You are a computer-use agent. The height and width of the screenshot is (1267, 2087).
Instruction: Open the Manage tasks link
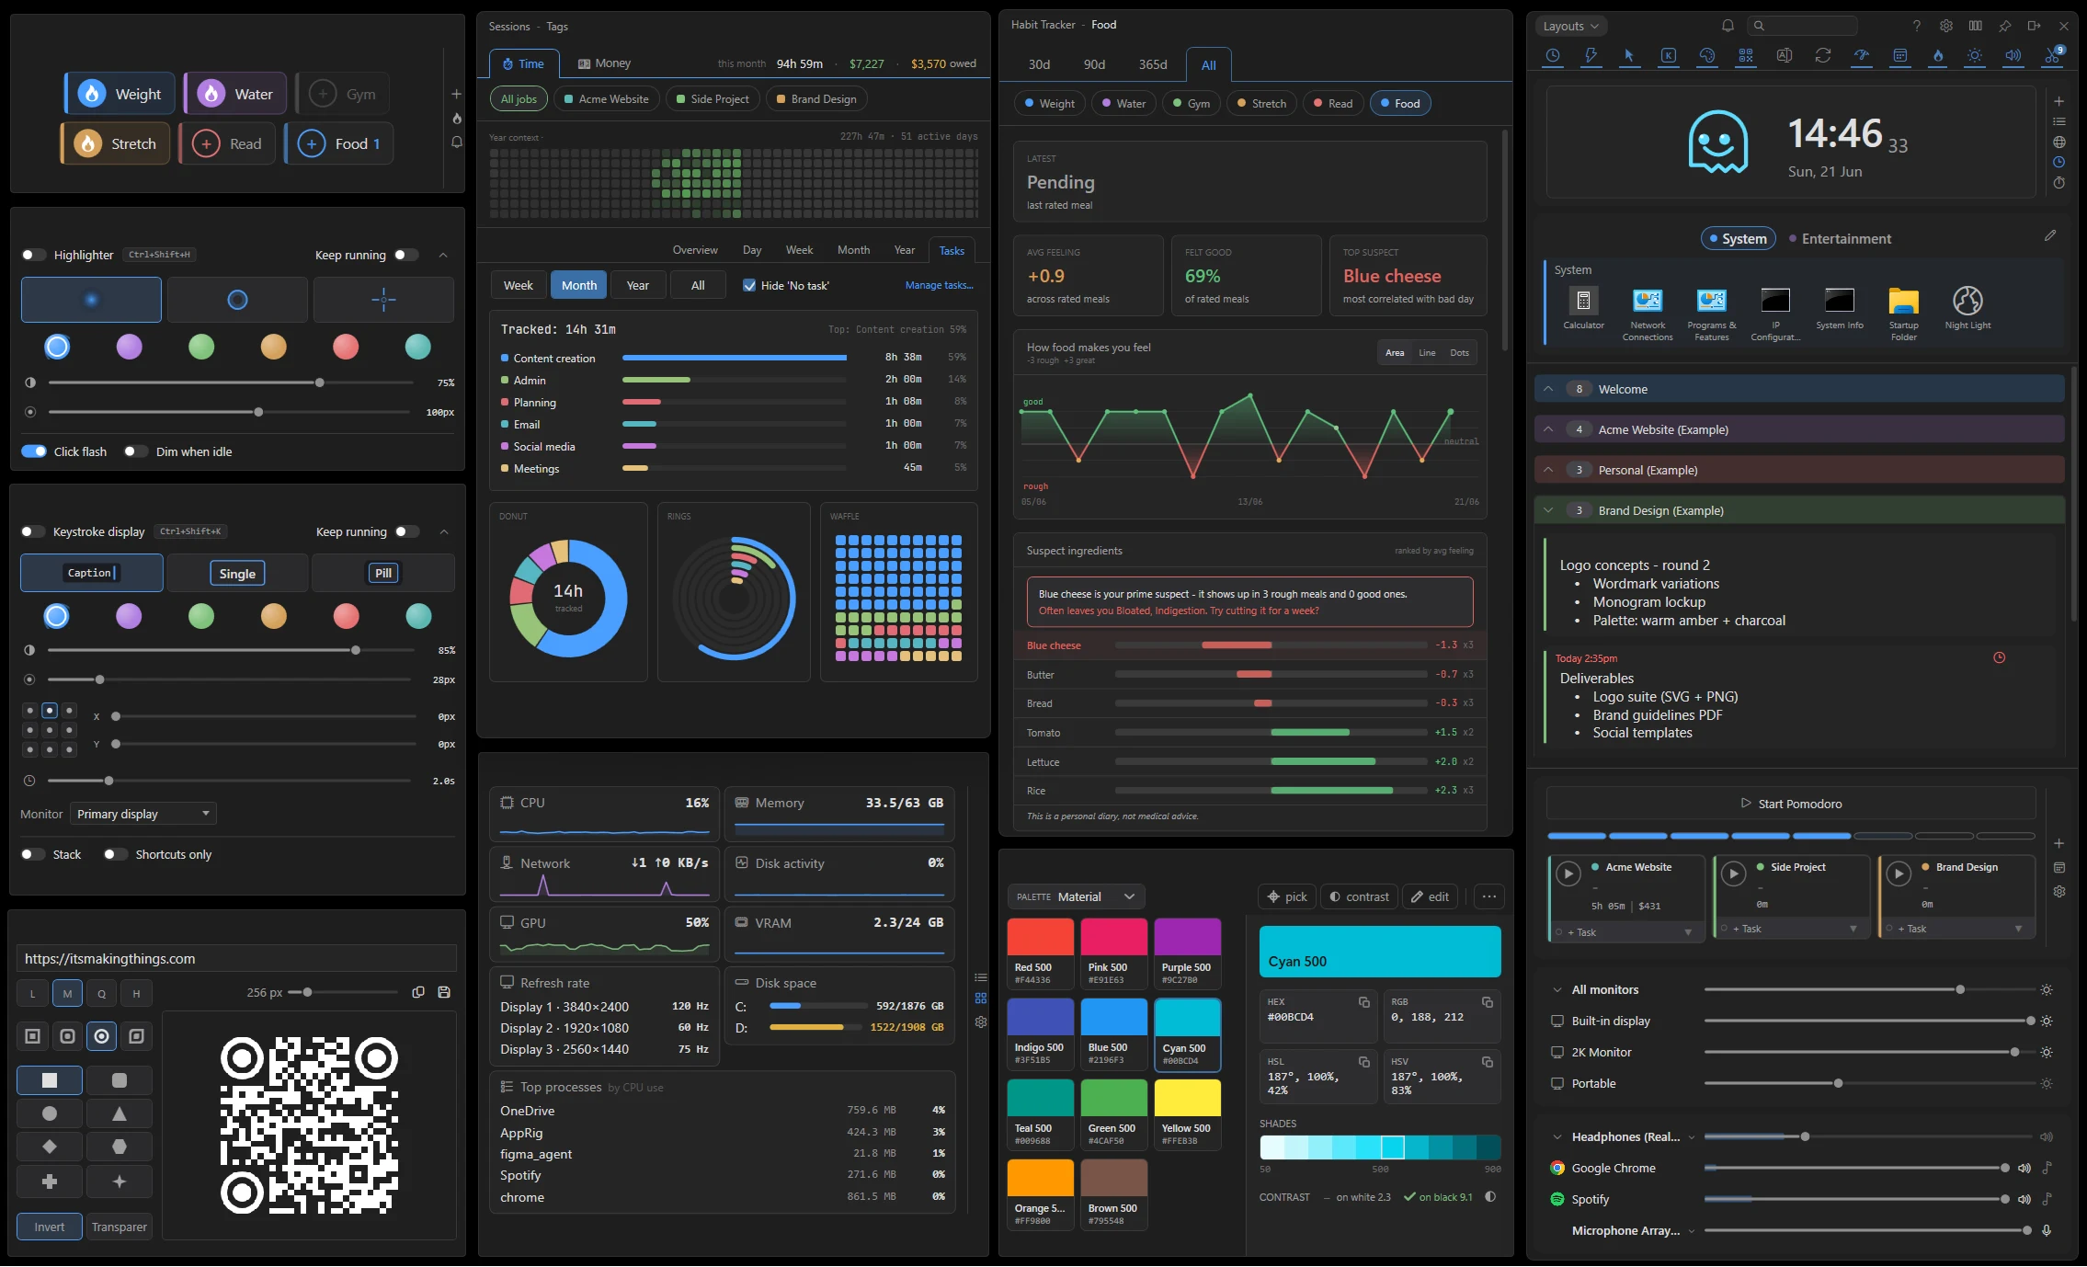(939, 285)
